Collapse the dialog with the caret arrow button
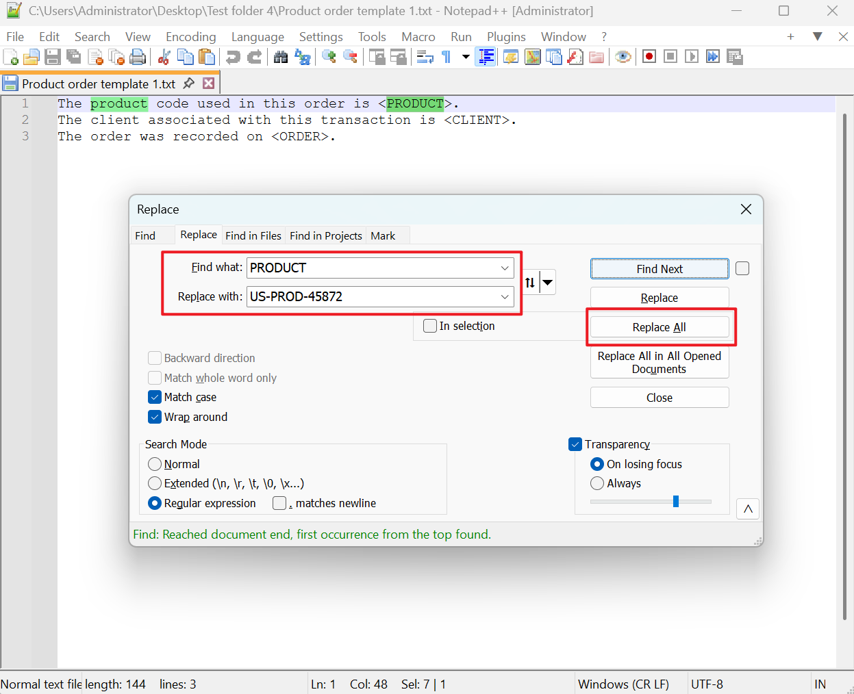This screenshot has width=854, height=694. [x=748, y=509]
